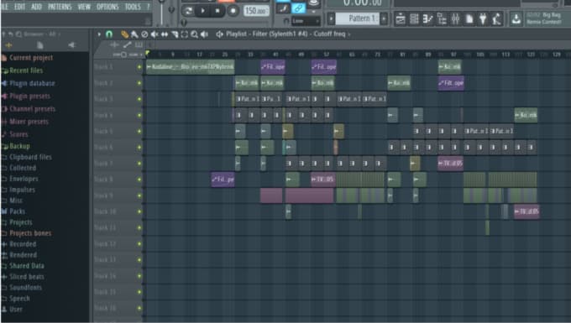The width and height of the screenshot is (571, 323).
Task: Select the Mute tool in playlist toolbar
Action: pyautogui.click(x=155, y=34)
